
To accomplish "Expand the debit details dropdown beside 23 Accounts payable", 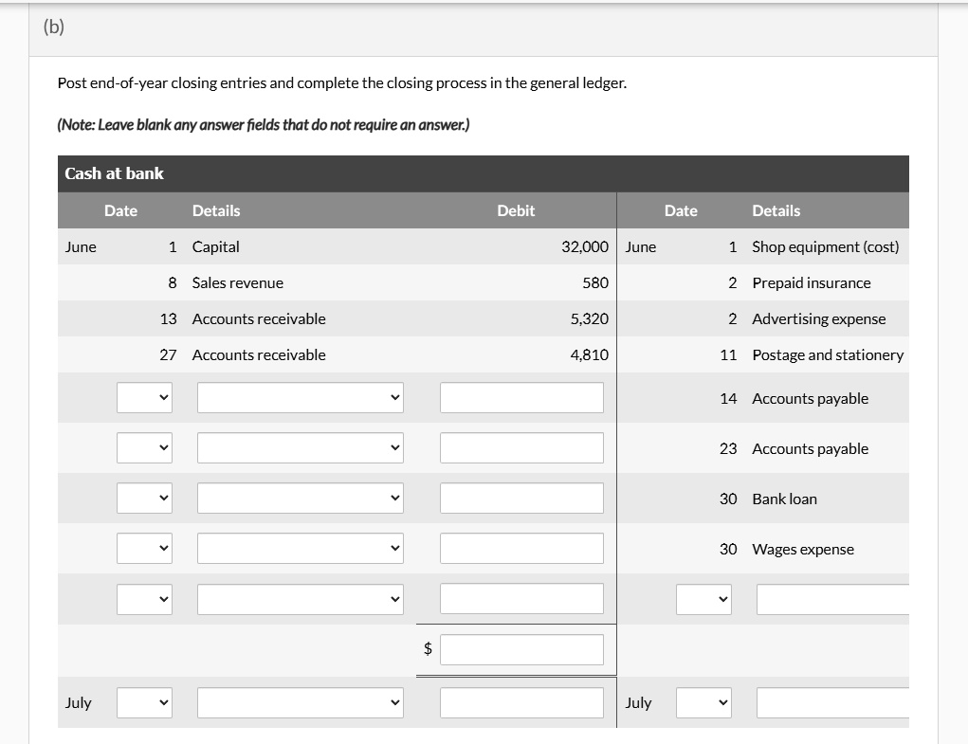I will pos(300,448).
